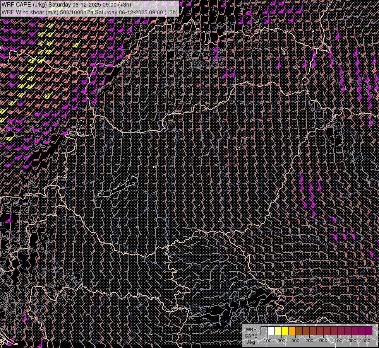Viewport: 379px width, 348px height.
Task: Click the bright yellow legend swatch
Action: [285, 331]
